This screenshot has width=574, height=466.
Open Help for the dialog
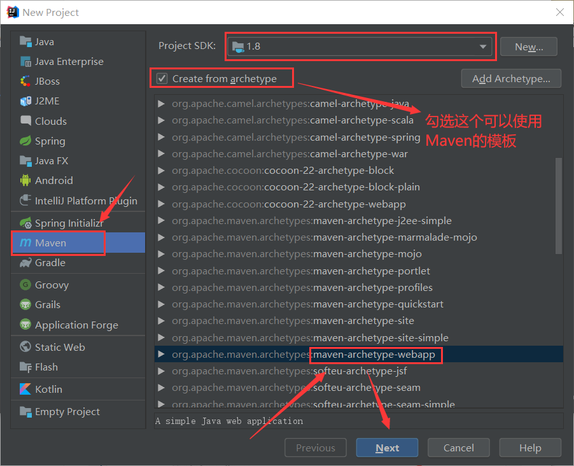(530, 448)
